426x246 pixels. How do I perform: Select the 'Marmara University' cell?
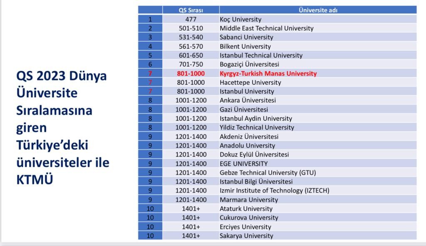tap(318, 200)
